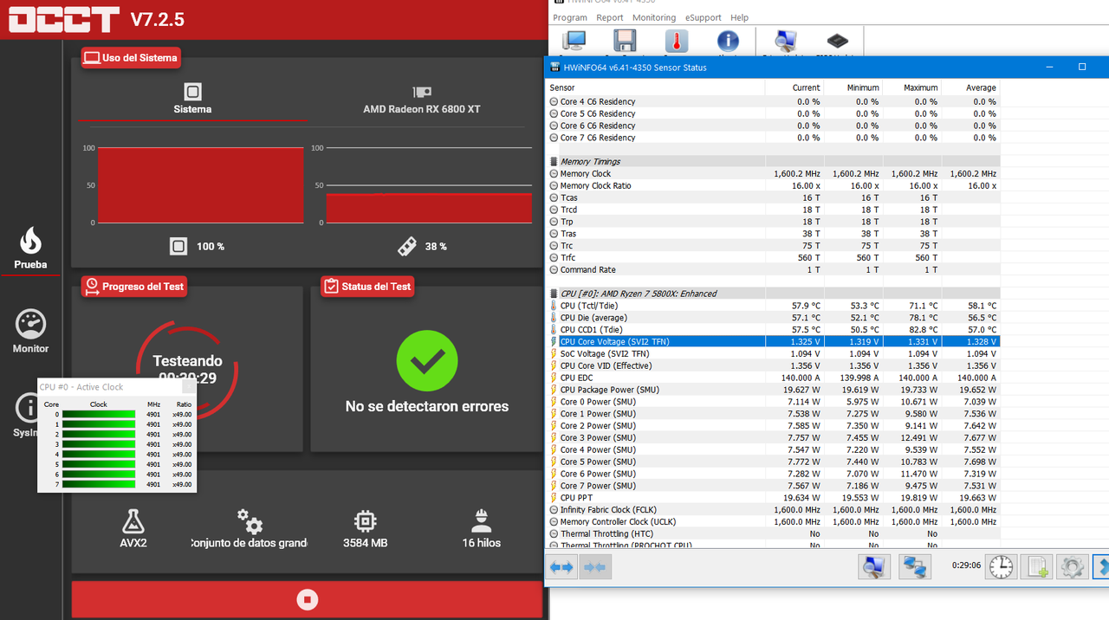
Task: Open the Monitor gauge section in OCCT
Action: coord(30,332)
